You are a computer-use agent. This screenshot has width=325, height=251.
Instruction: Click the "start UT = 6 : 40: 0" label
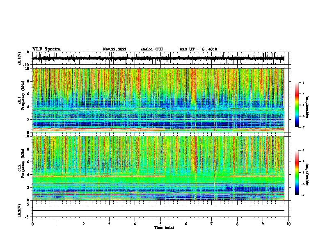tap(198, 49)
